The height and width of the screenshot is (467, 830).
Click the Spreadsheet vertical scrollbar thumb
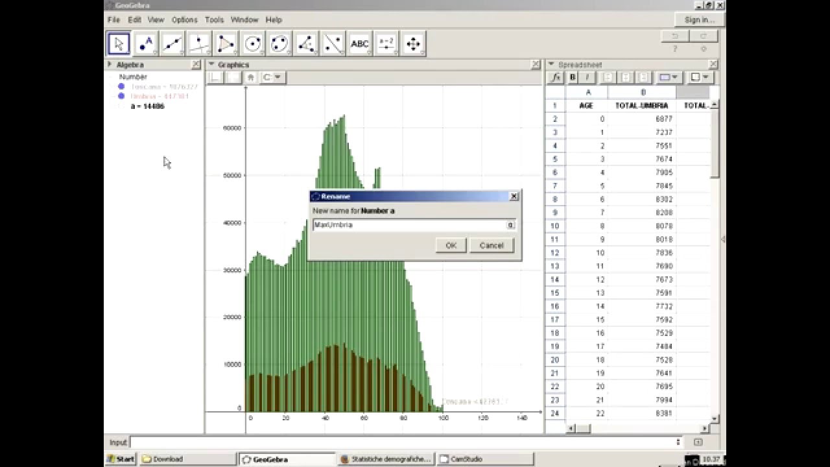pyautogui.click(x=715, y=143)
